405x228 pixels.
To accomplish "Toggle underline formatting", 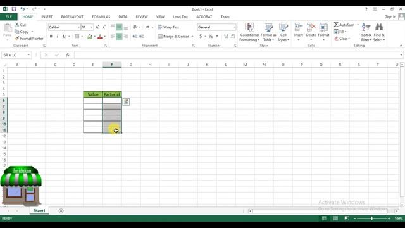I will pyautogui.click(x=64, y=36).
